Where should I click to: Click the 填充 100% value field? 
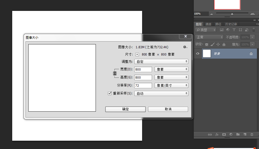245,44
